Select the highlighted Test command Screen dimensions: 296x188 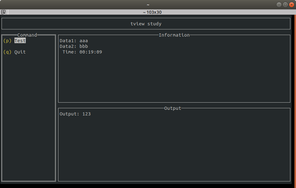[20, 40]
